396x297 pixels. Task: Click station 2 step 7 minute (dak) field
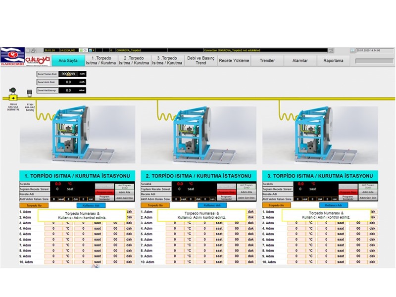[237, 245]
